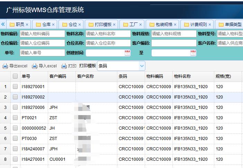243x168 pixels.
Task: Open the end date calendar icon after 至
Action: click(x=193, y=53)
